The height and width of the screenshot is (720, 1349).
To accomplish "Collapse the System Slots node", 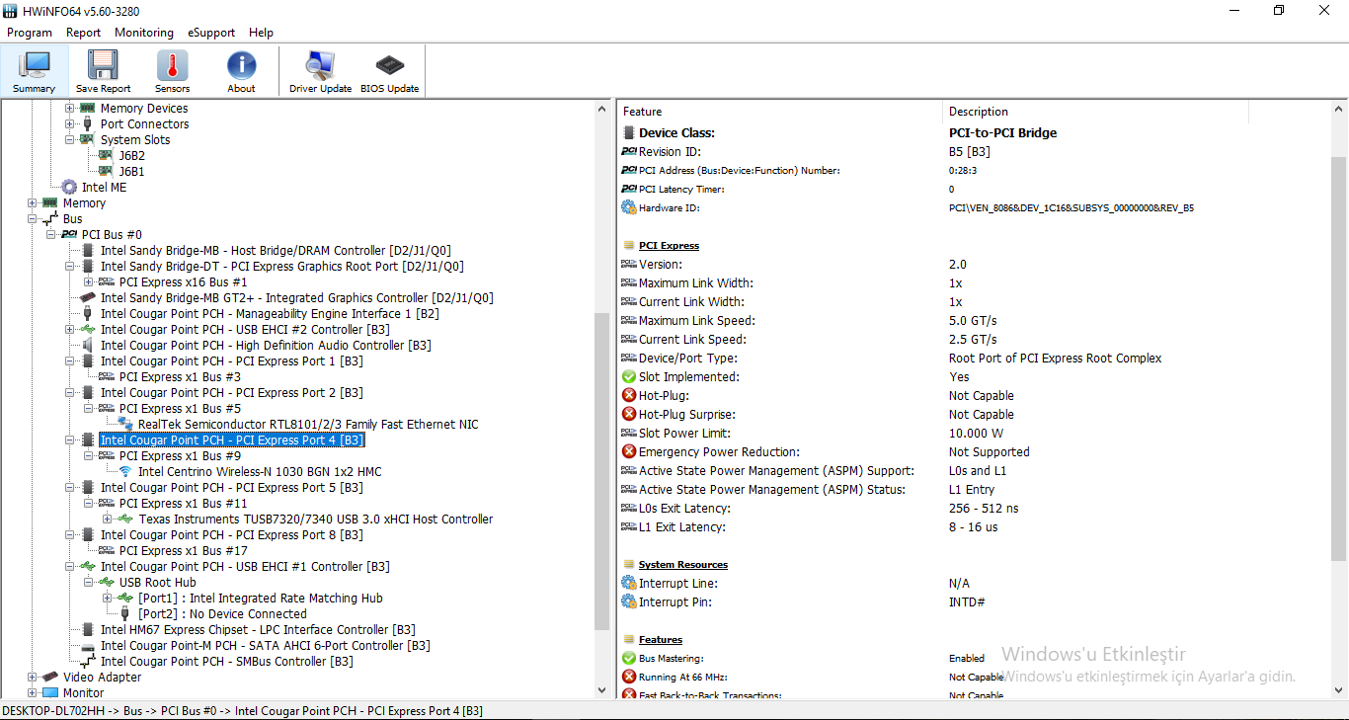I will (x=70, y=139).
